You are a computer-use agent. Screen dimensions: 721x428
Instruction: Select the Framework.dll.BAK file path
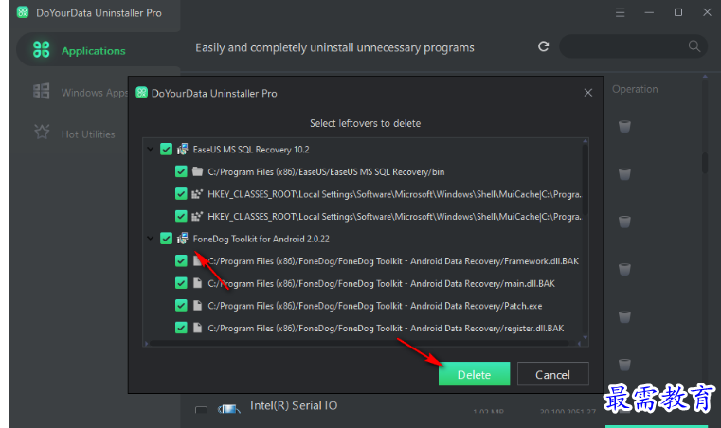393,261
